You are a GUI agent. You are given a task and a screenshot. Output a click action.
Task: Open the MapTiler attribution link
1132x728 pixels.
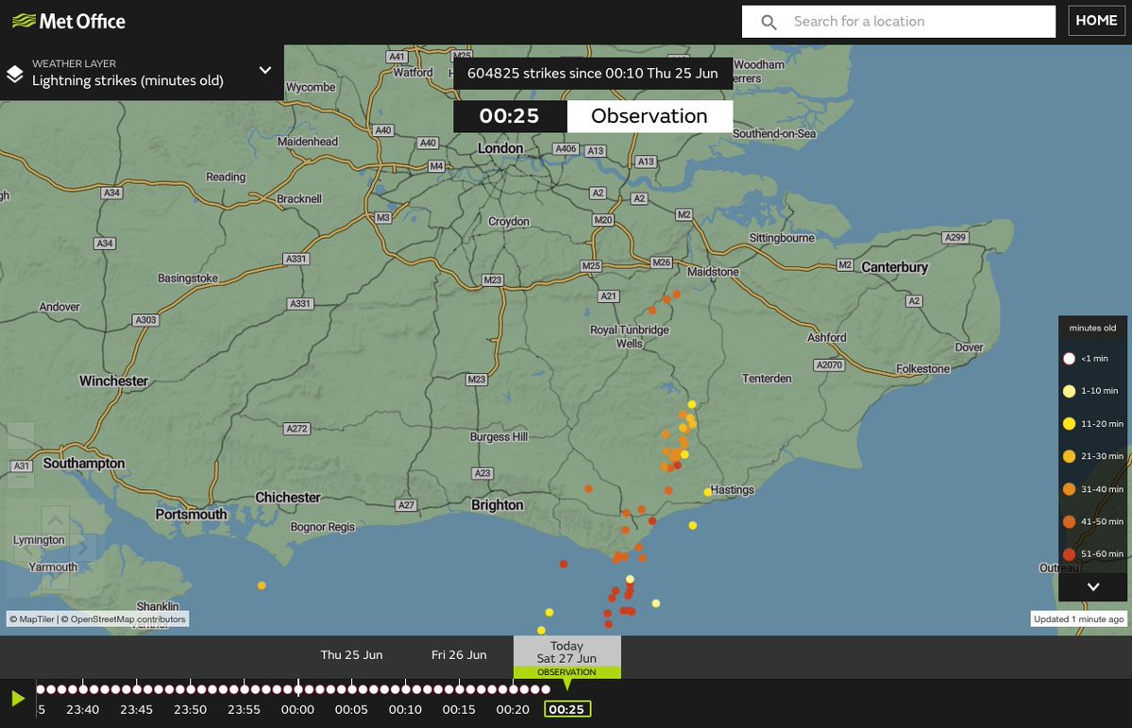(32, 619)
